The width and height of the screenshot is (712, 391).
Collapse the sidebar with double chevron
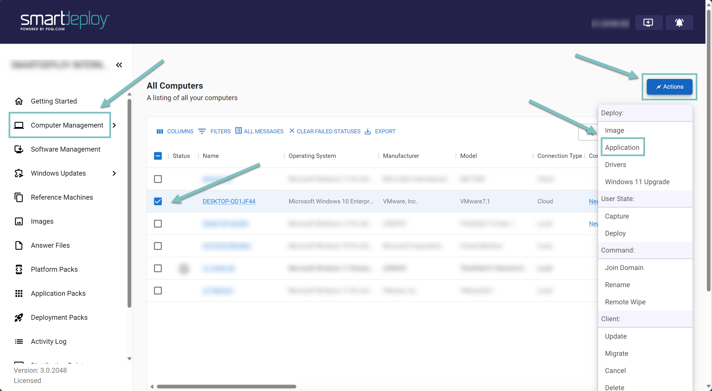click(x=119, y=65)
